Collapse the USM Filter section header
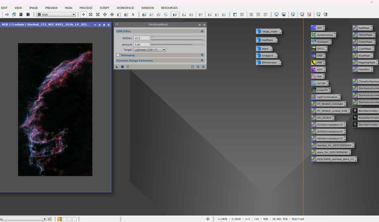This screenshot has height=222, width=379. [202, 31]
